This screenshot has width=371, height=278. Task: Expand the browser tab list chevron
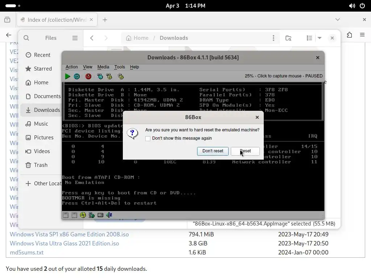pos(338,20)
